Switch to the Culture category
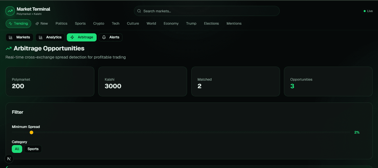378x168 pixels. (x=133, y=24)
